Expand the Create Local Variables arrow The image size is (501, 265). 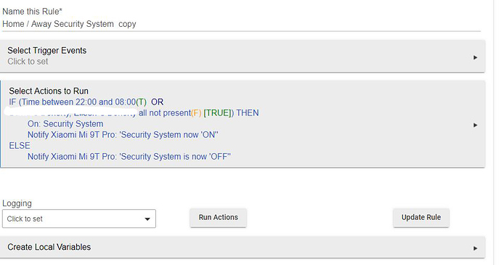point(475,248)
